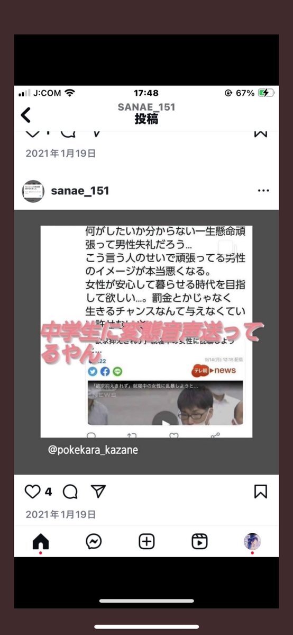This screenshot has height=635, width=293.
Task: Save the post with the bookmark icon
Action: [261, 491]
